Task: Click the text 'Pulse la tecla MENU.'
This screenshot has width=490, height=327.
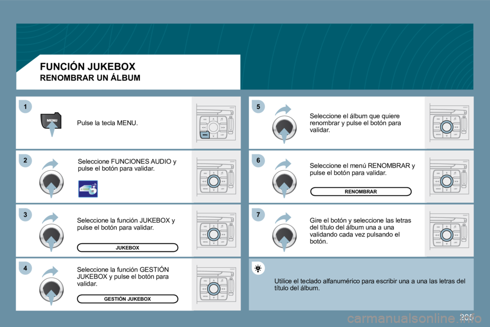Action: [107, 123]
